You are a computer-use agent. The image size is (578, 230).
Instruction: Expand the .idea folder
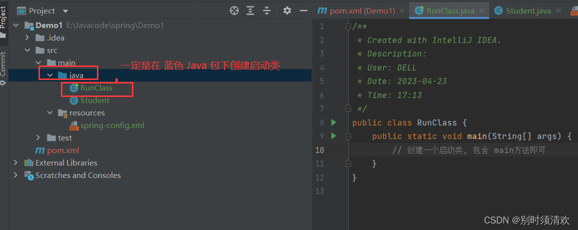pos(27,37)
